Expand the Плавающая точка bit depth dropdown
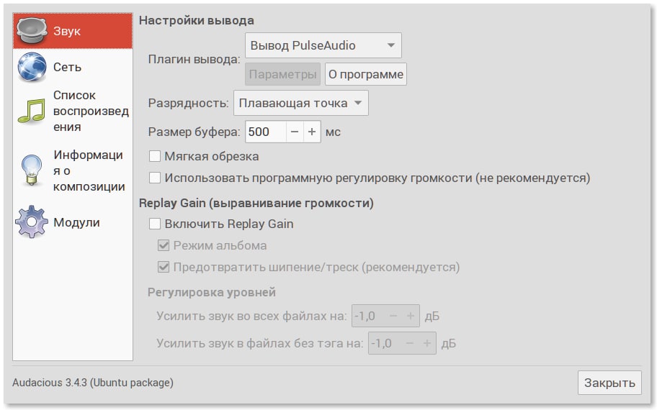The width and height of the screenshot is (657, 410). (x=301, y=103)
